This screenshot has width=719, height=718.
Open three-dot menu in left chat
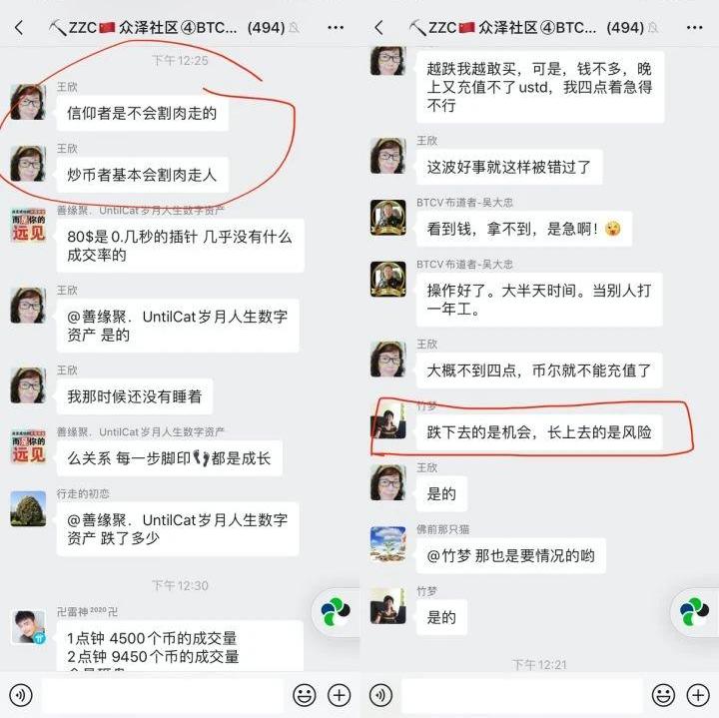[336, 28]
